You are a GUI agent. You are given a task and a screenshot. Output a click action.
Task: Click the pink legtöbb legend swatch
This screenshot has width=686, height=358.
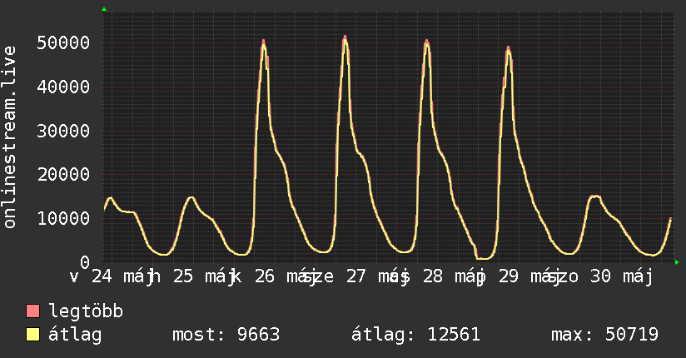pyautogui.click(x=32, y=311)
